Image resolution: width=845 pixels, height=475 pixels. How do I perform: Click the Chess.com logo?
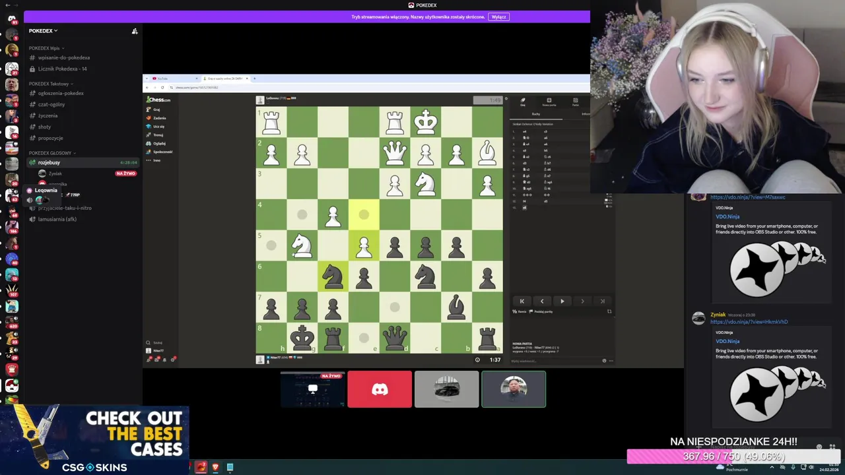pyautogui.click(x=158, y=100)
